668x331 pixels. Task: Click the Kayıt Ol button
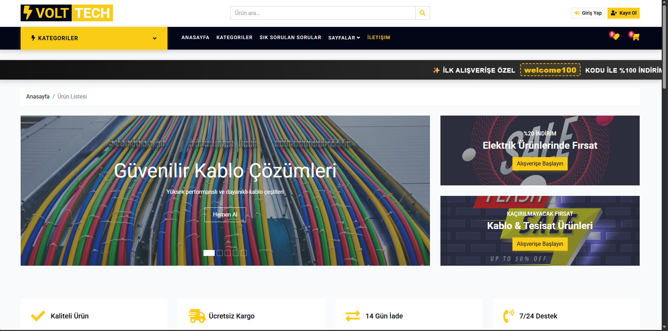(624, 13)
